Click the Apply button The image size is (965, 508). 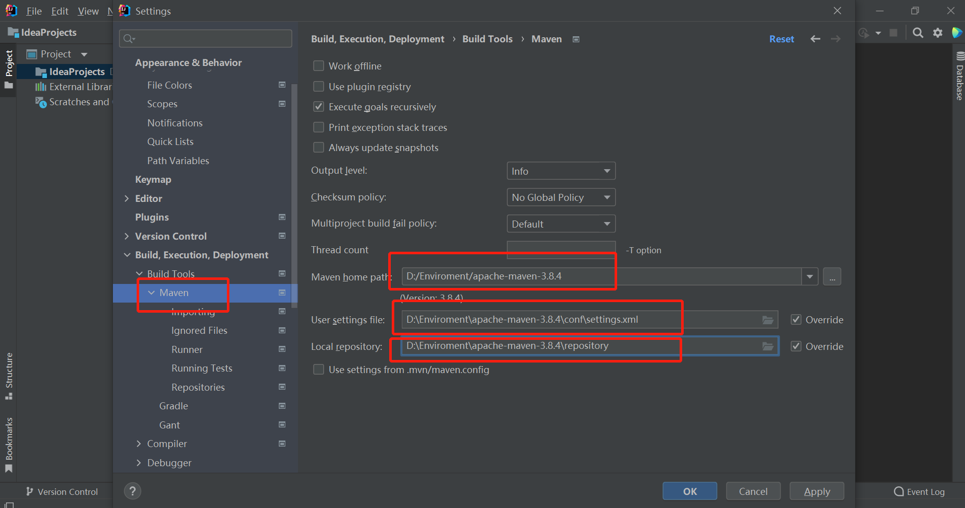tap(817, 491)
